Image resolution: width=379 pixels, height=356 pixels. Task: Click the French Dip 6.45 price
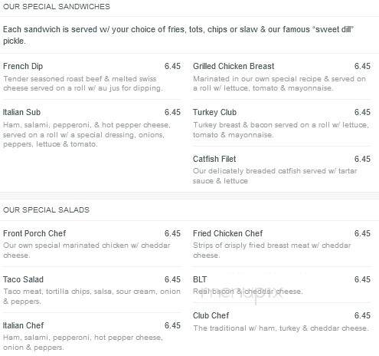pyautogui.click(x=172, y=66)
